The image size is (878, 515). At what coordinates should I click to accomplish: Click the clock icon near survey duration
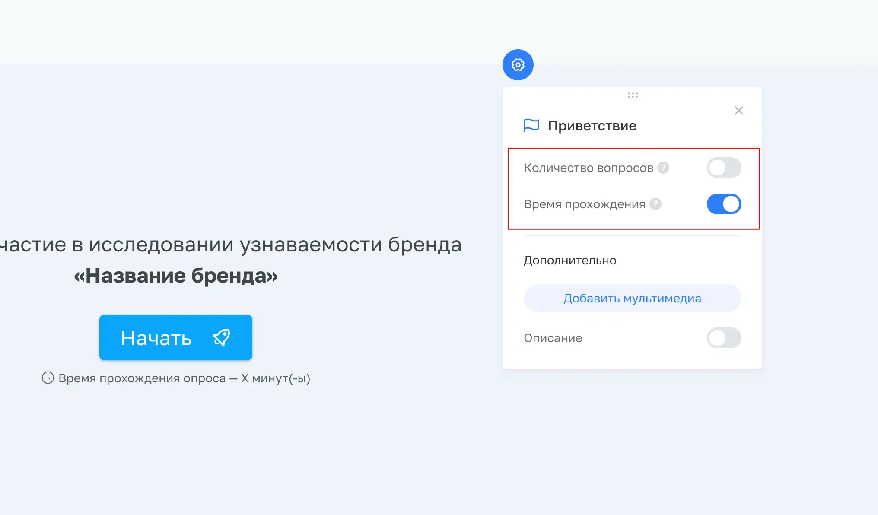pos(48,378)
